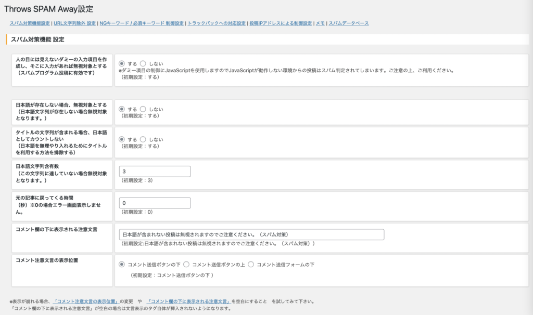Screen dimensions: 533x315
Task: Go to URL文字列除外 設定 section link
Action: (74, 23)
